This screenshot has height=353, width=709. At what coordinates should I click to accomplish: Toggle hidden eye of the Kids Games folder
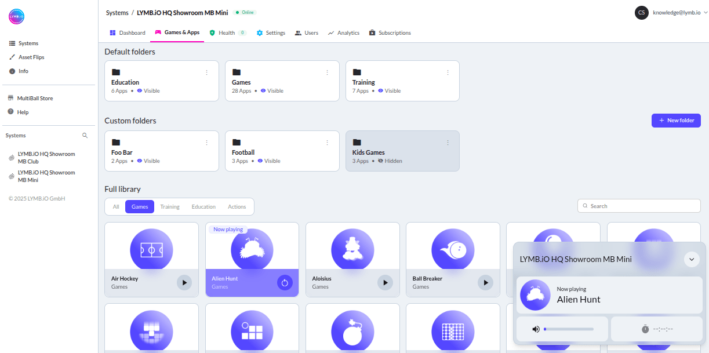380,161
